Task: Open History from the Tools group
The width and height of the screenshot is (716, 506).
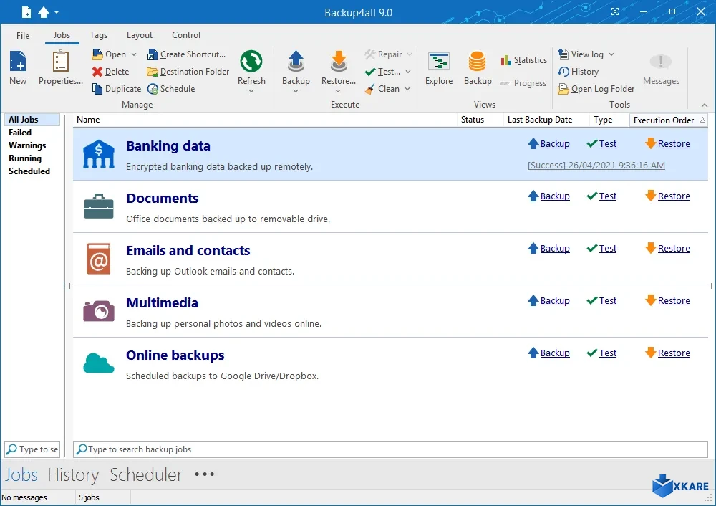Action: (578, 72)
